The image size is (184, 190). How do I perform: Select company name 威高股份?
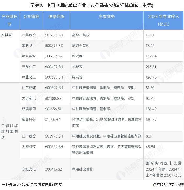click(x=29, y=120)
